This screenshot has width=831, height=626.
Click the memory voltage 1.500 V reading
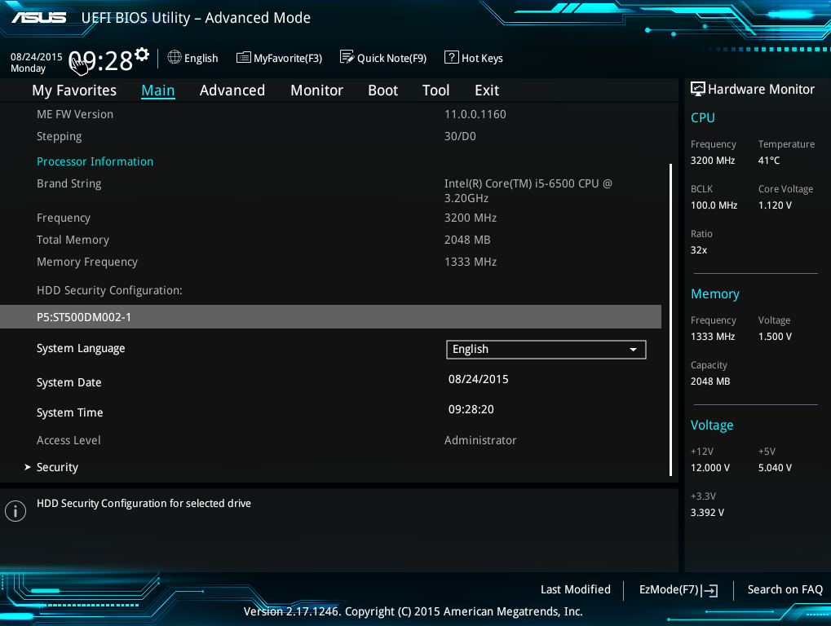(775, 337)
